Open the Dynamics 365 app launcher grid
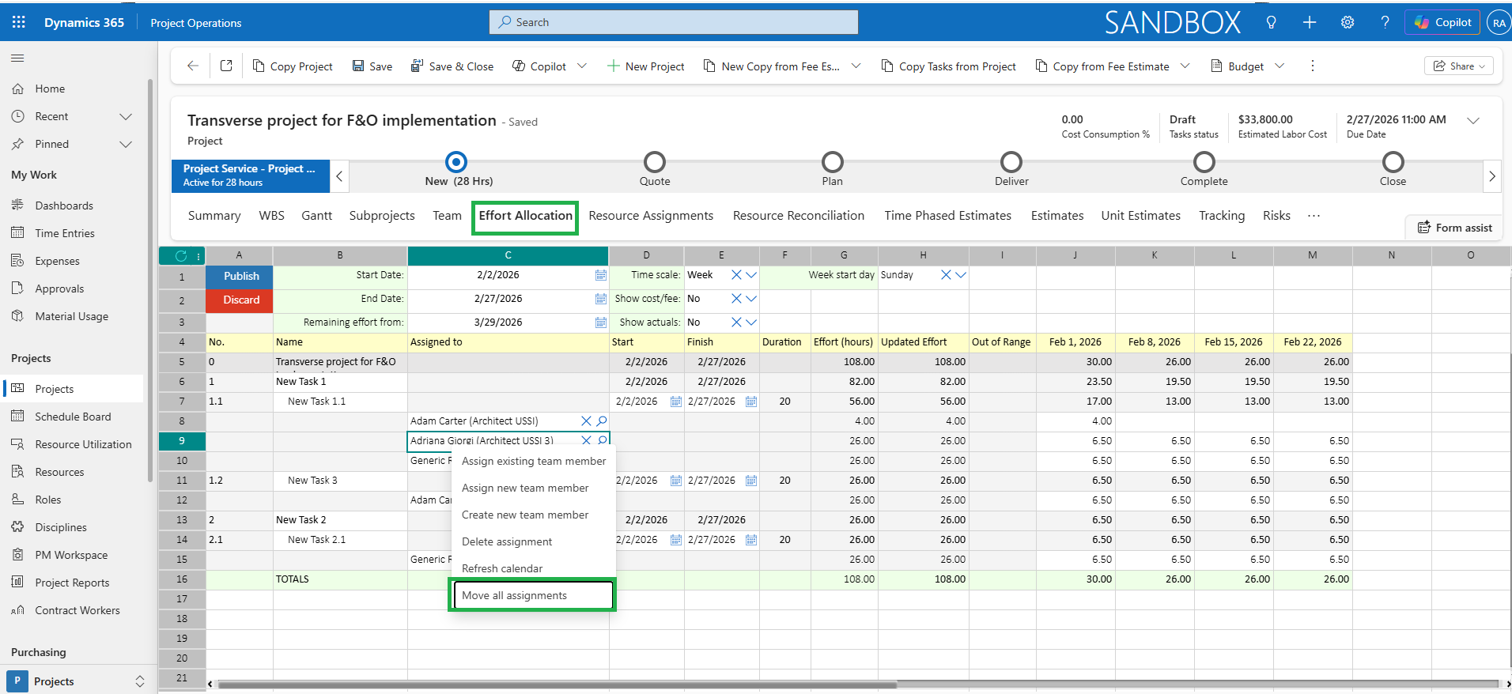This screenshot has height=694, width=1512. (19, 22)
